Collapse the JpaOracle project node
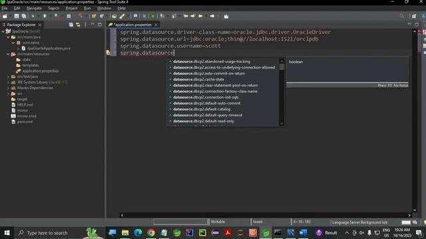 pos(3,31)
